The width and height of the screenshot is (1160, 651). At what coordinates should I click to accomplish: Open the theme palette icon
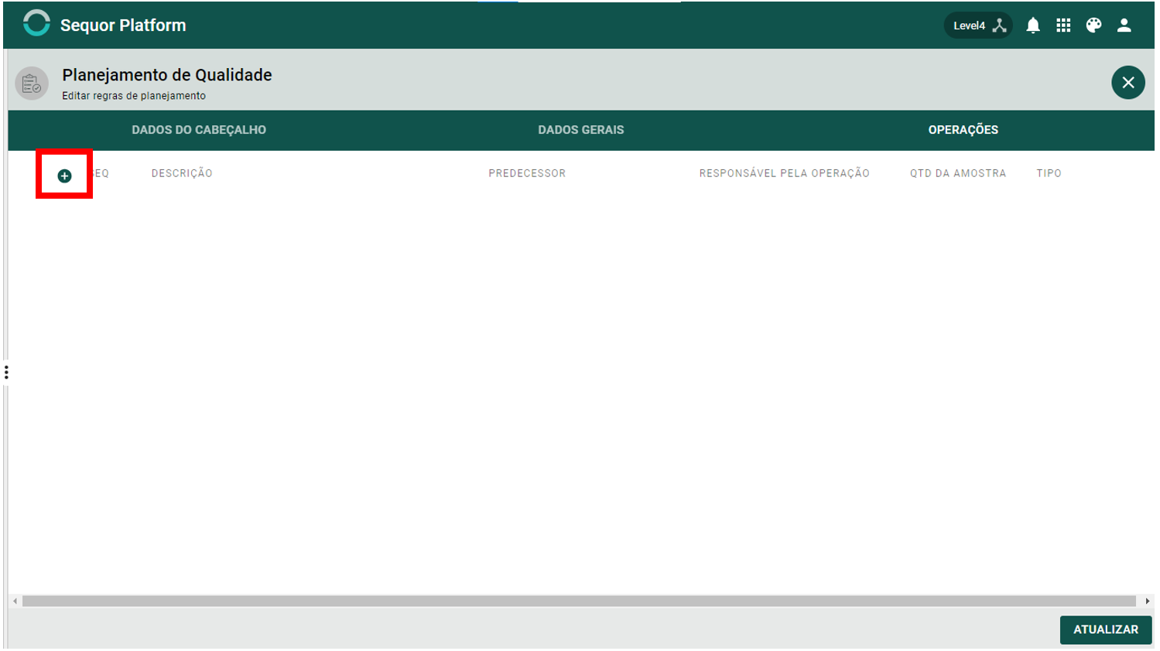point(1093,26)
